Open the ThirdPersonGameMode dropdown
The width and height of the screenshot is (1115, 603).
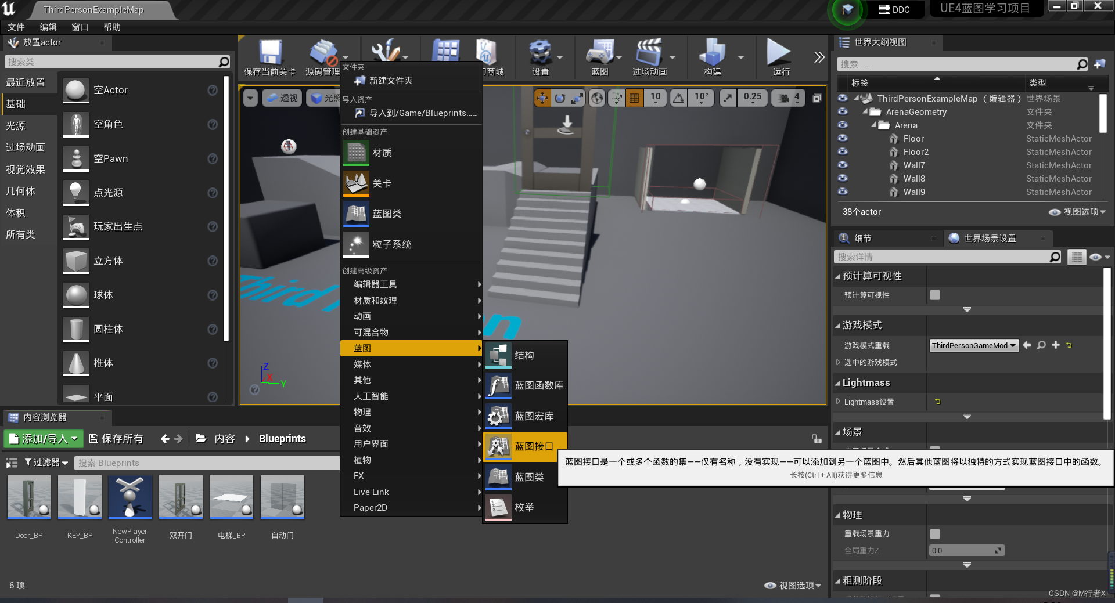point(974,345)
